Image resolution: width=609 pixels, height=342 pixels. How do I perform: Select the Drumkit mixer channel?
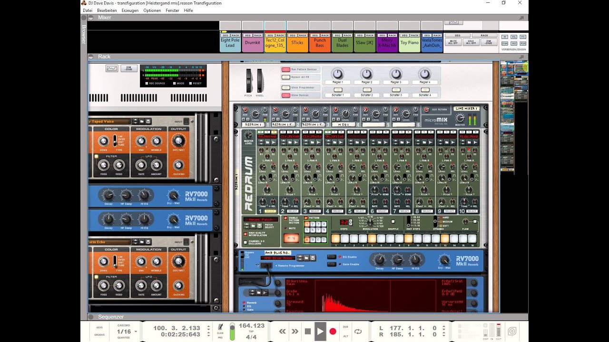(253, 43)
